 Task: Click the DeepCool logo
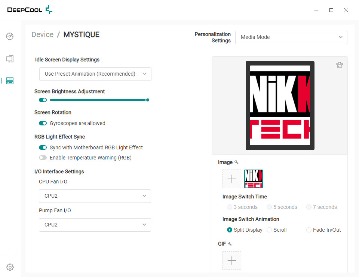point(30,10)
